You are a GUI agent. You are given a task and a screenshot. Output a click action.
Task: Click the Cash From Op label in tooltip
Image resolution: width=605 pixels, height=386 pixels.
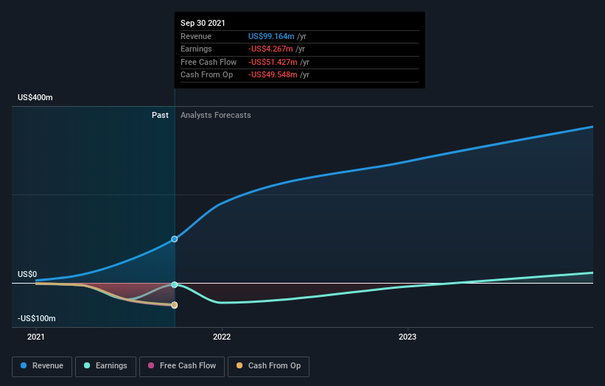pos(207,75)
